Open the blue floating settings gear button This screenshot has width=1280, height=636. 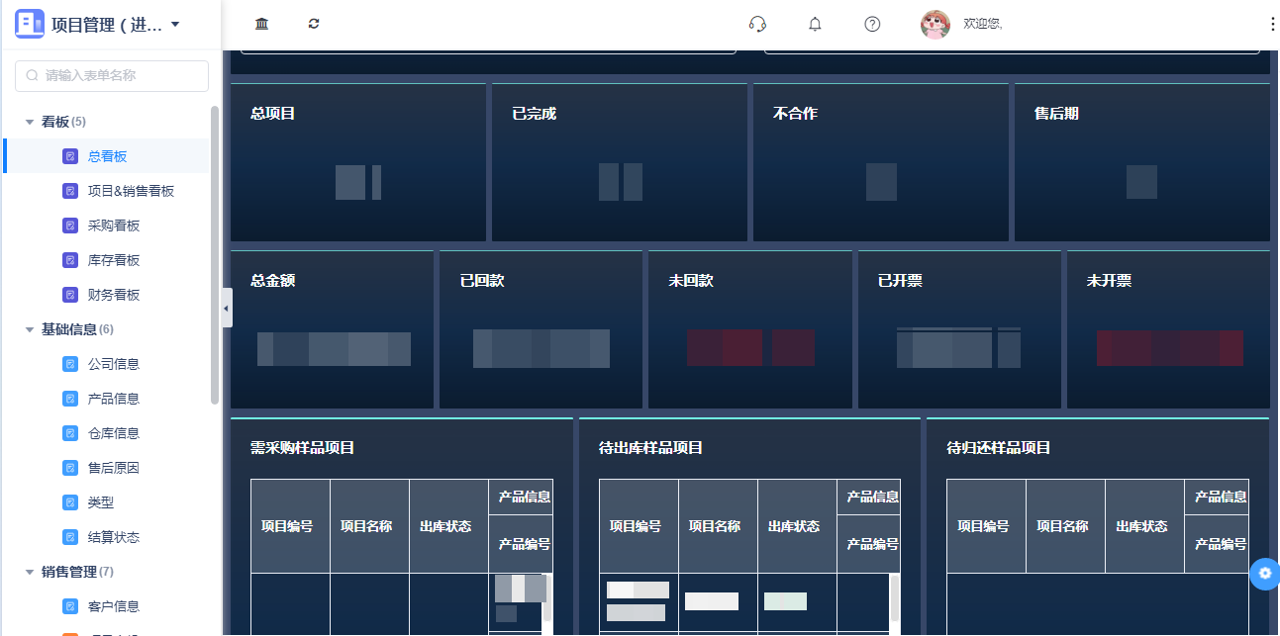(x=1265, y=574)
